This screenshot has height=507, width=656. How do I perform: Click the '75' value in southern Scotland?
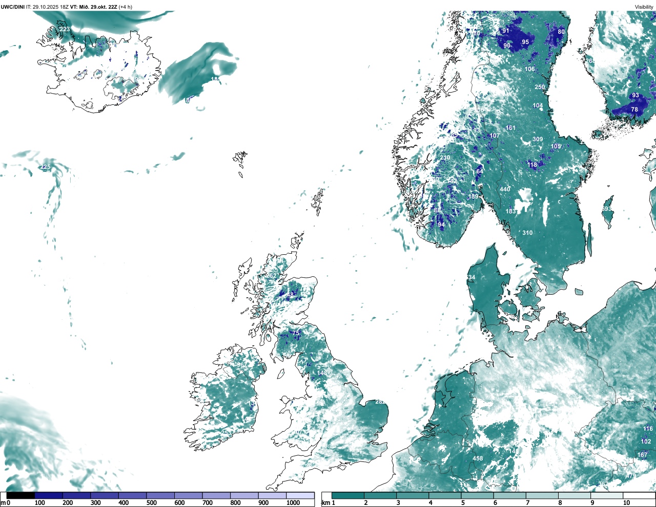coord(296,333)
